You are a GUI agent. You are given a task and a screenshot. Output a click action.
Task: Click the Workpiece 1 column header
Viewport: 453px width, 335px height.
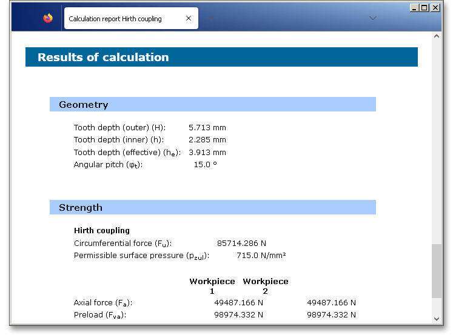[212, 286]
